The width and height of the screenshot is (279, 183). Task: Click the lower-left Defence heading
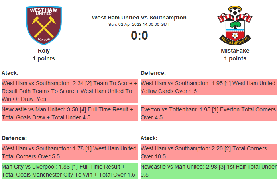(x=14, y=138)
